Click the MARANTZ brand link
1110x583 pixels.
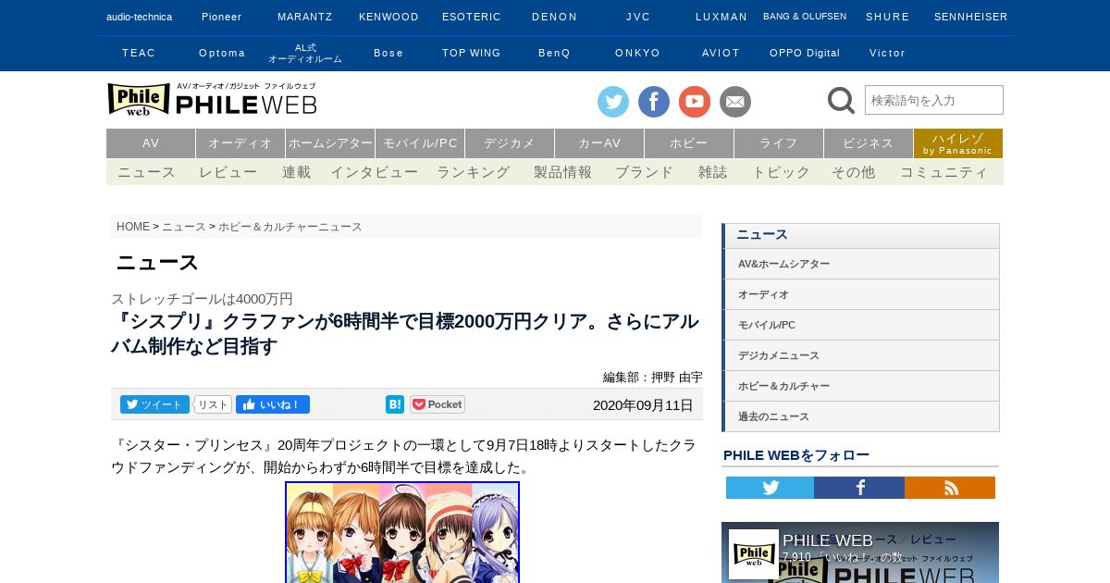tap(305, 17)
